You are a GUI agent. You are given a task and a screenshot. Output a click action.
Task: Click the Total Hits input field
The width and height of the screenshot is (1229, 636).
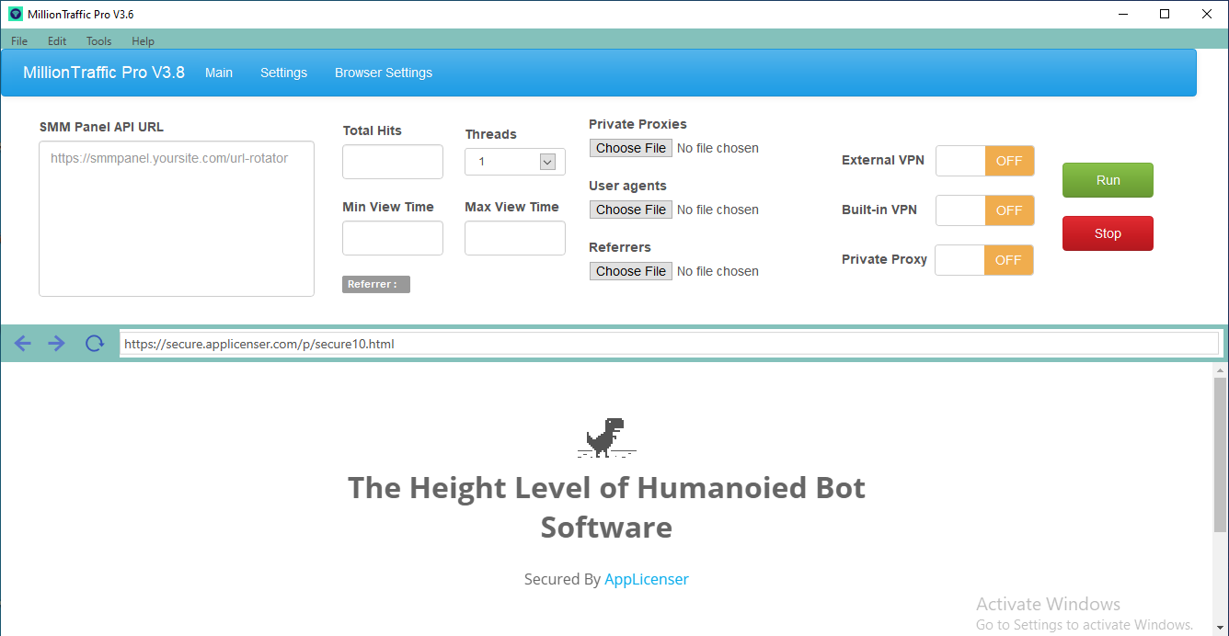tap(393, 161)
